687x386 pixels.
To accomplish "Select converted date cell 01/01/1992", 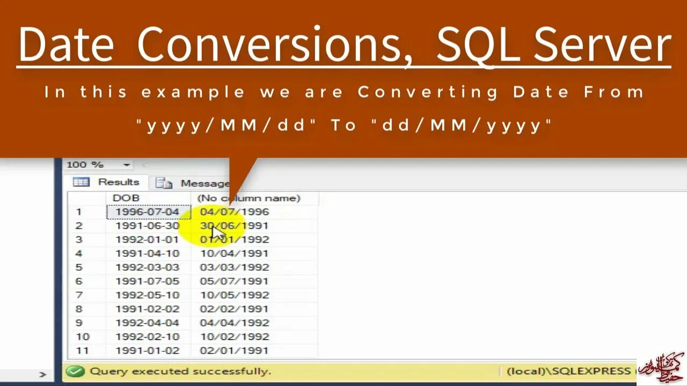I will [254, 240].
